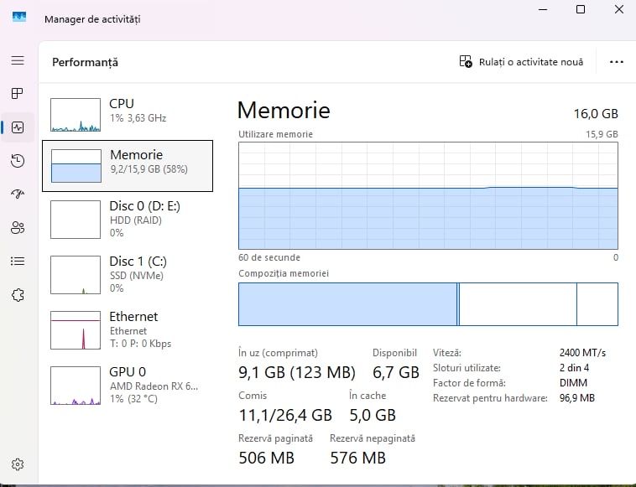
Task: Open the App history sidebar icon
Action: pos(18,161)
